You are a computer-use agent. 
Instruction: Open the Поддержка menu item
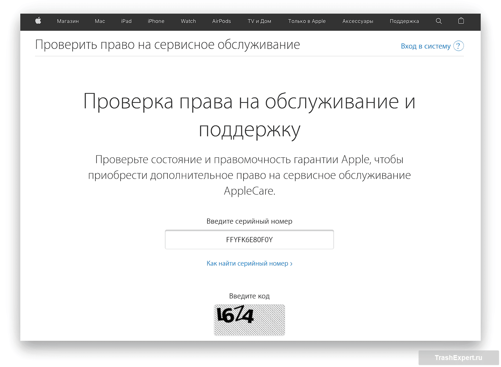[x=404, y=21]
